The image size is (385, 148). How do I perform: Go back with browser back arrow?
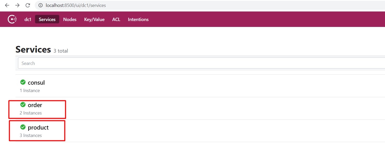tap(7, 5)
